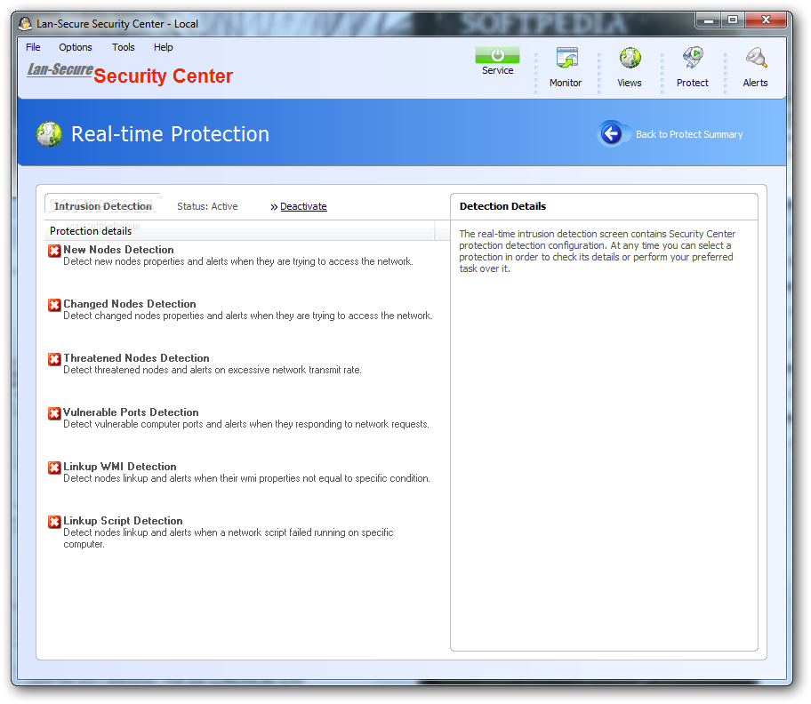Click the red X icon beside Threatened Nodes Detection
Viewport: 811px width, 704px height.
click(54, 359)
